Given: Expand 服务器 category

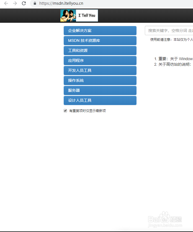Looking at the screenshot, I should [x=100, y=91].
